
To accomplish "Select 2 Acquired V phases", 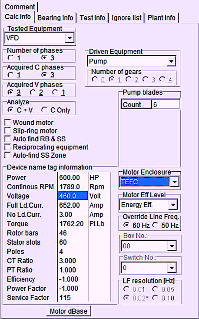I will pos(33,93).
